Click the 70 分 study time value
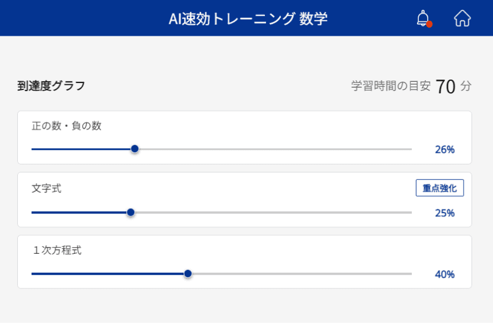 453,87
